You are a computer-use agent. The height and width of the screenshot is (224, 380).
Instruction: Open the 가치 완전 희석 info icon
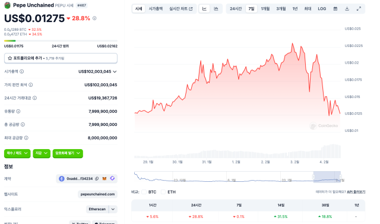pyautogui.click(x=31, y=85)
